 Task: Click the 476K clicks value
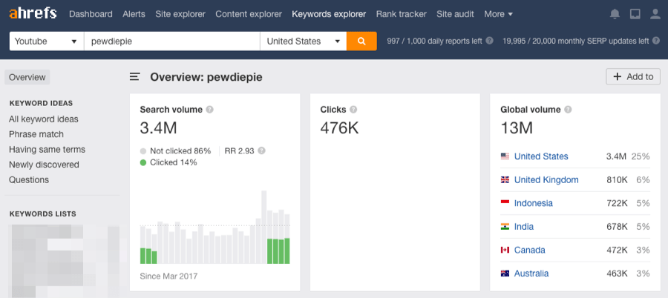[339, 128]
